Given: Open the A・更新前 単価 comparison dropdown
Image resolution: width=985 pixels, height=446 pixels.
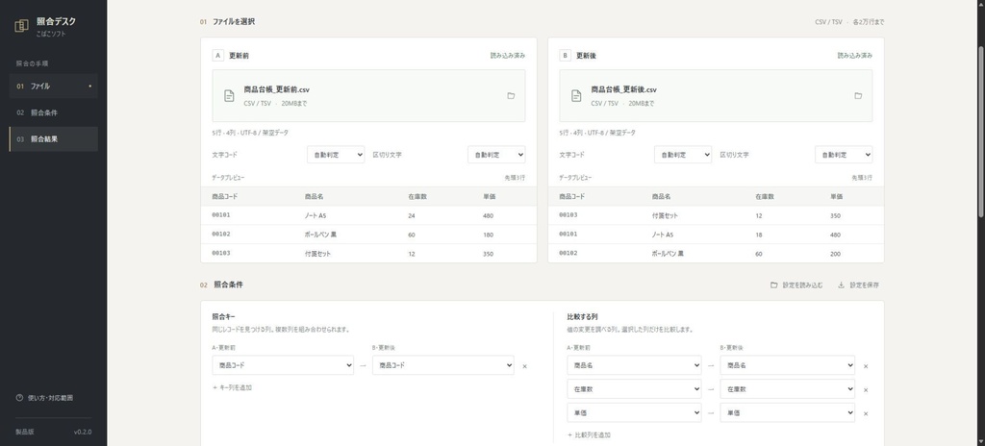Looking at the screenshot, I should click(x=634, y=412).
